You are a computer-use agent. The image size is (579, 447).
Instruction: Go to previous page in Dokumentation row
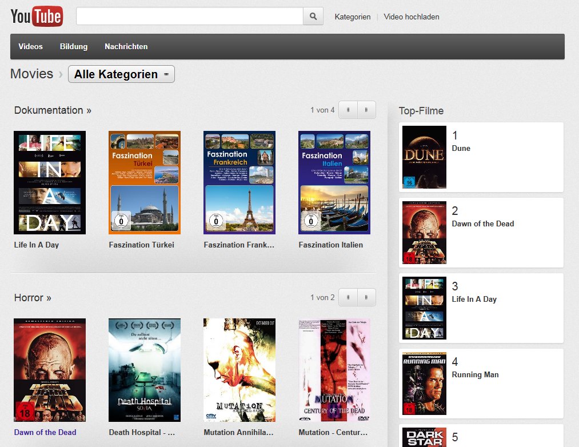pos(348,110)
